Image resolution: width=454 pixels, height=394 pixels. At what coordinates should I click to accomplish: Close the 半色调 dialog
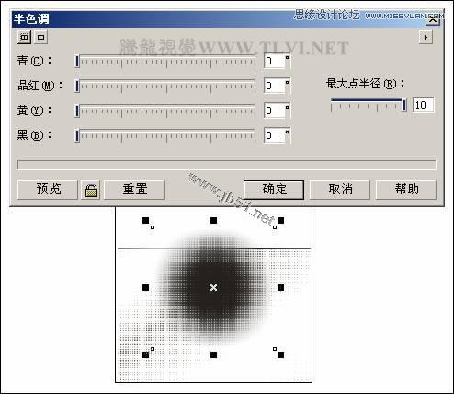(433, 20)
